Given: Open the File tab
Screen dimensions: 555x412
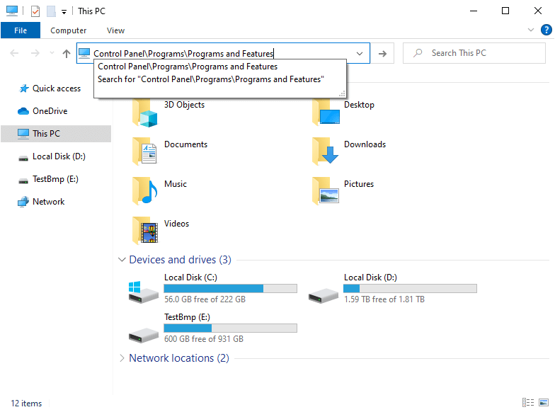Looking at the screenshot, I should pyautogui.click(x=21, y=30).
